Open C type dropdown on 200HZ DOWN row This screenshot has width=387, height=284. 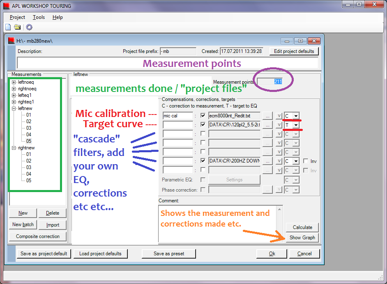point(296,161)
